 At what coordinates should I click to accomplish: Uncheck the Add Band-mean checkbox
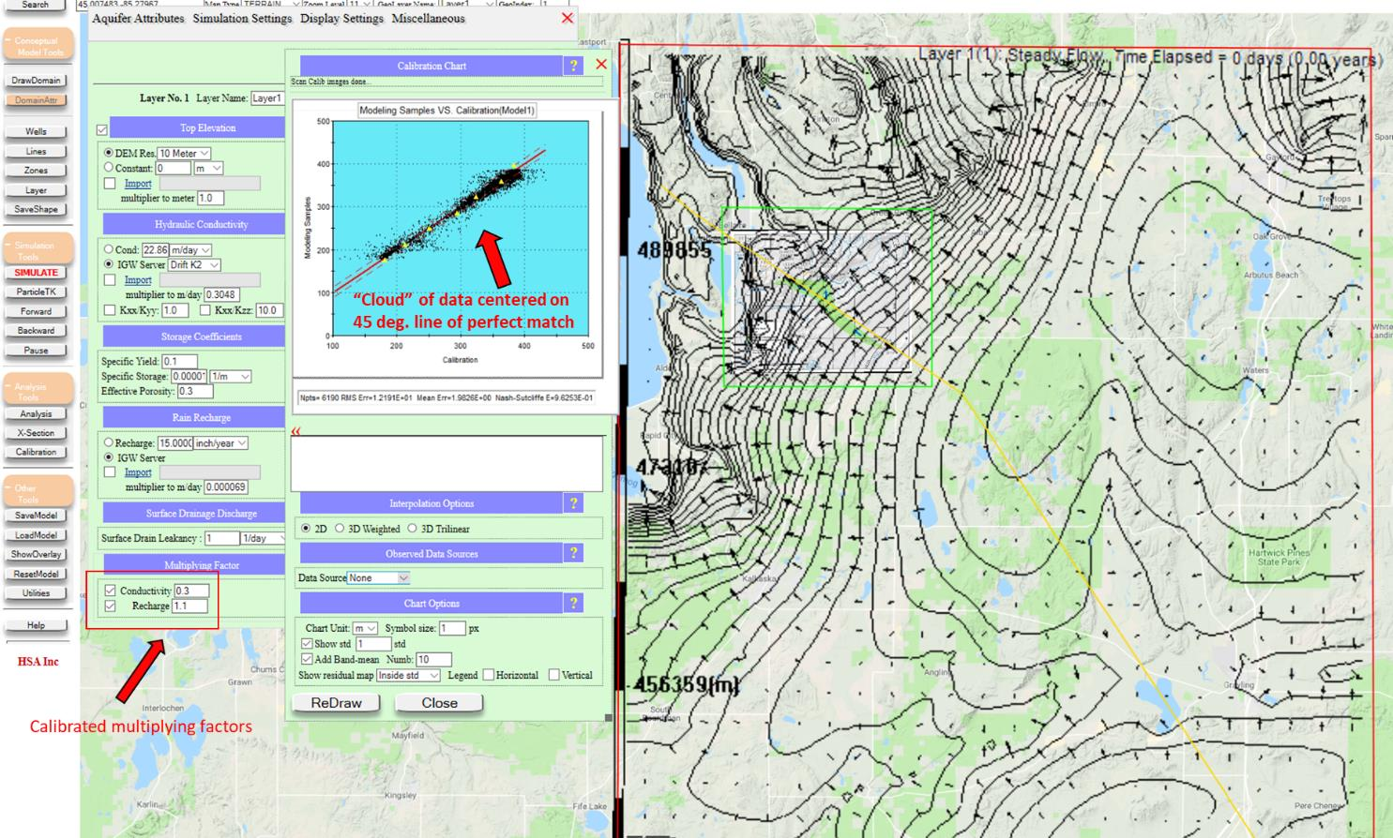307,659
